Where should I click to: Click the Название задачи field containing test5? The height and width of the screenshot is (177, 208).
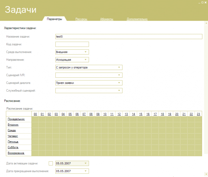coord(129,37)
